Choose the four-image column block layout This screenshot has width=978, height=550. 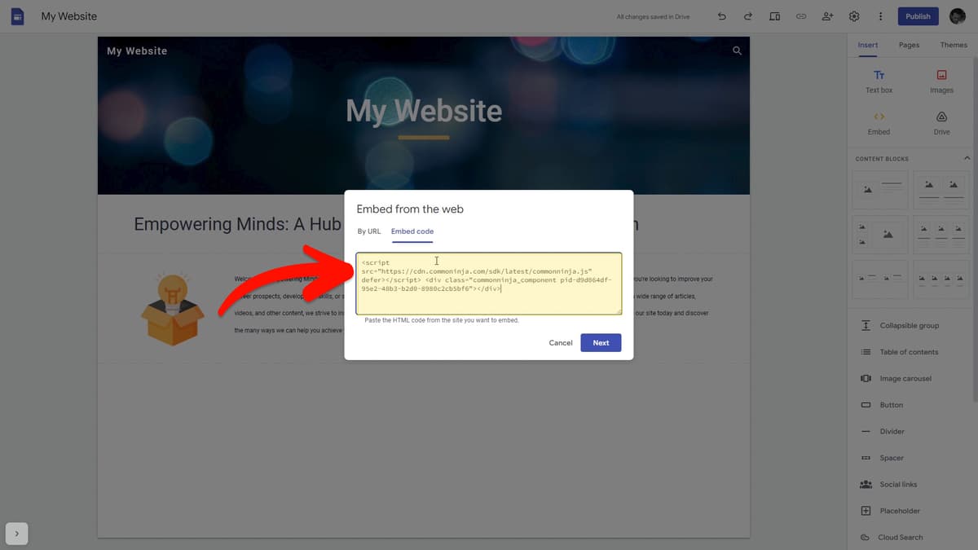pyautogui.click(x=941, y=279)
